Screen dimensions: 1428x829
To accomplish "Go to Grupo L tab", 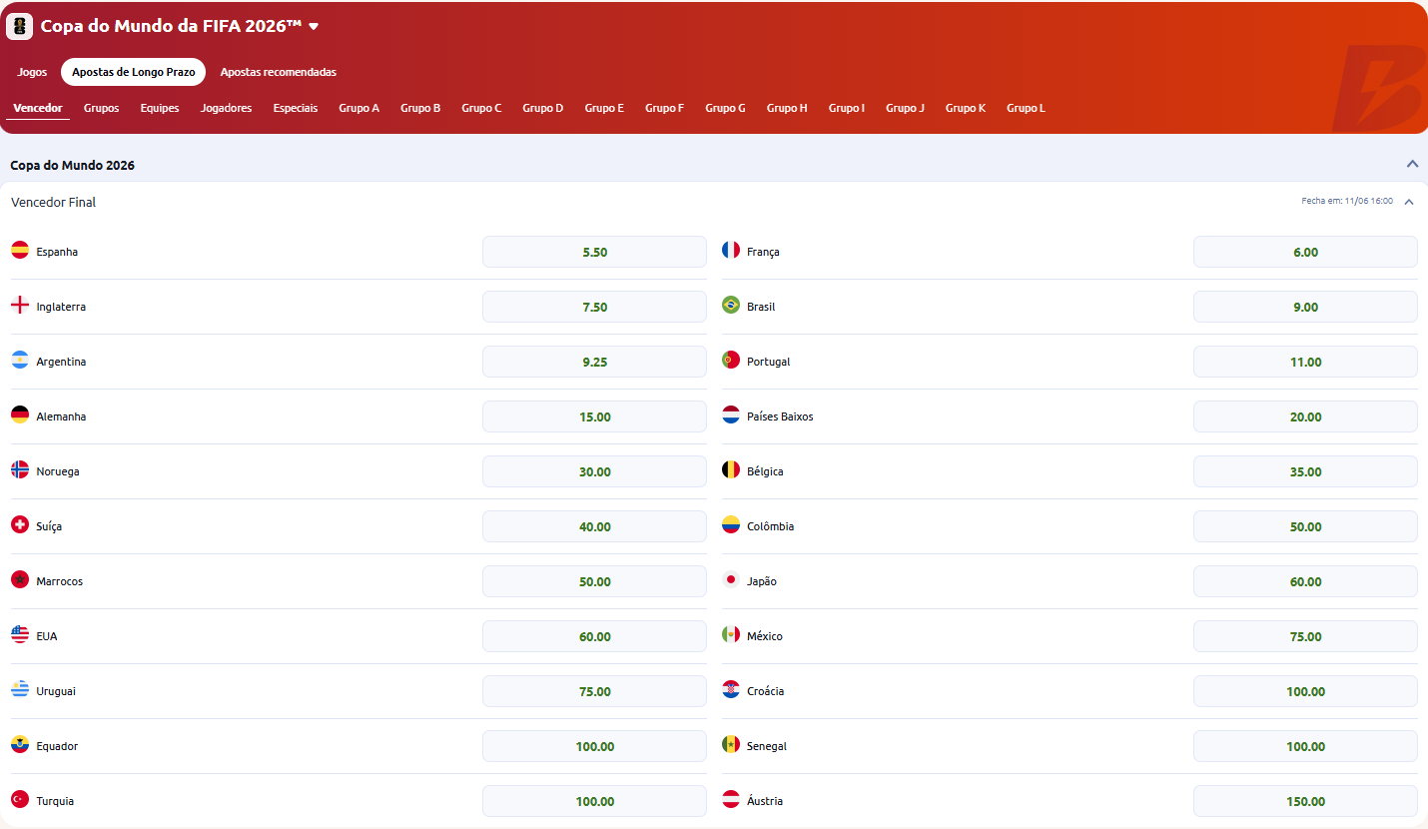I will (x=1026, y=108).
